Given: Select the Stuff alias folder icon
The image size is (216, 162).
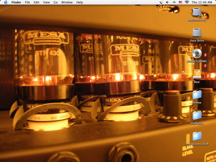Looking at the screenshot, I should coord(197,115).
